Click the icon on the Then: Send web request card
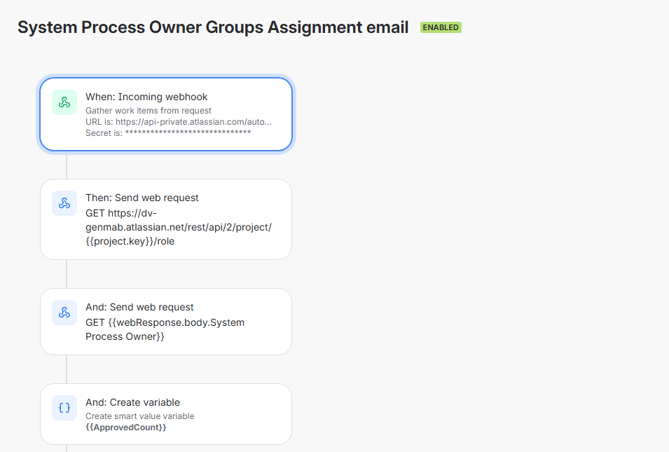Screen dimensions: 669x452 [64, 203]
